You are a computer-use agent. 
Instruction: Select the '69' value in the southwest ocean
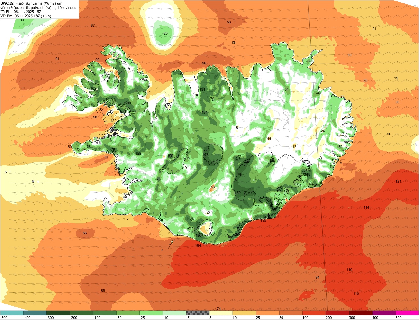click(103, 291)
